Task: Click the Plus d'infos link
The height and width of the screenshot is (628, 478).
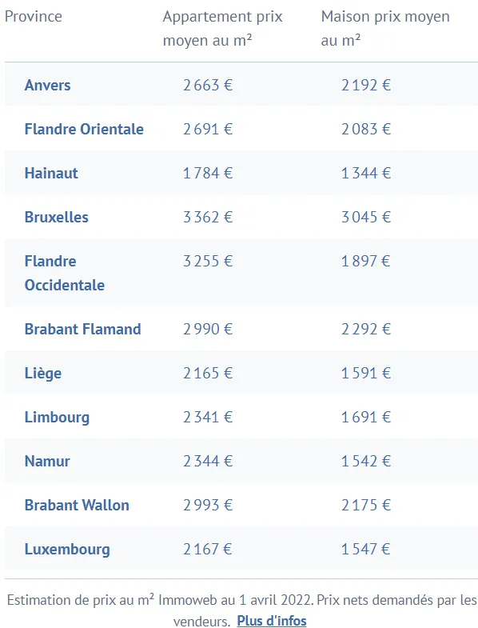Action: 272,620
